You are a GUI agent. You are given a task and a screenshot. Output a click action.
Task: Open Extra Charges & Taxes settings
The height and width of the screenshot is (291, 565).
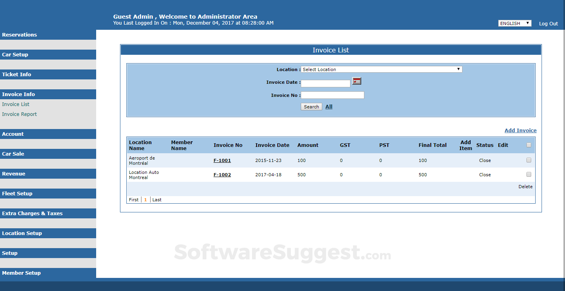coord(32,213)
